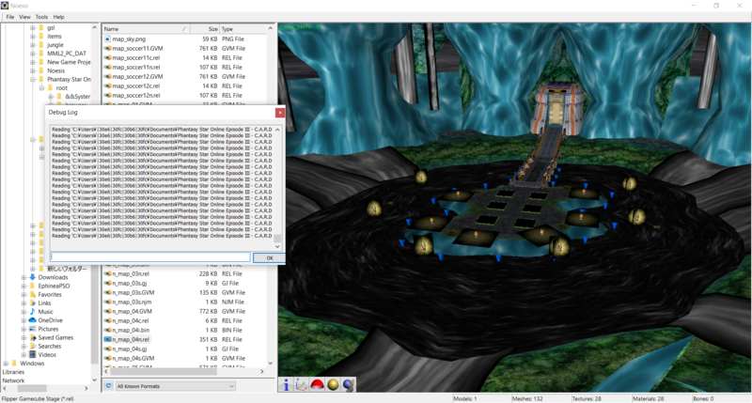Expand the Windows tree node
752x403 pixels.
tap(6, 364)
